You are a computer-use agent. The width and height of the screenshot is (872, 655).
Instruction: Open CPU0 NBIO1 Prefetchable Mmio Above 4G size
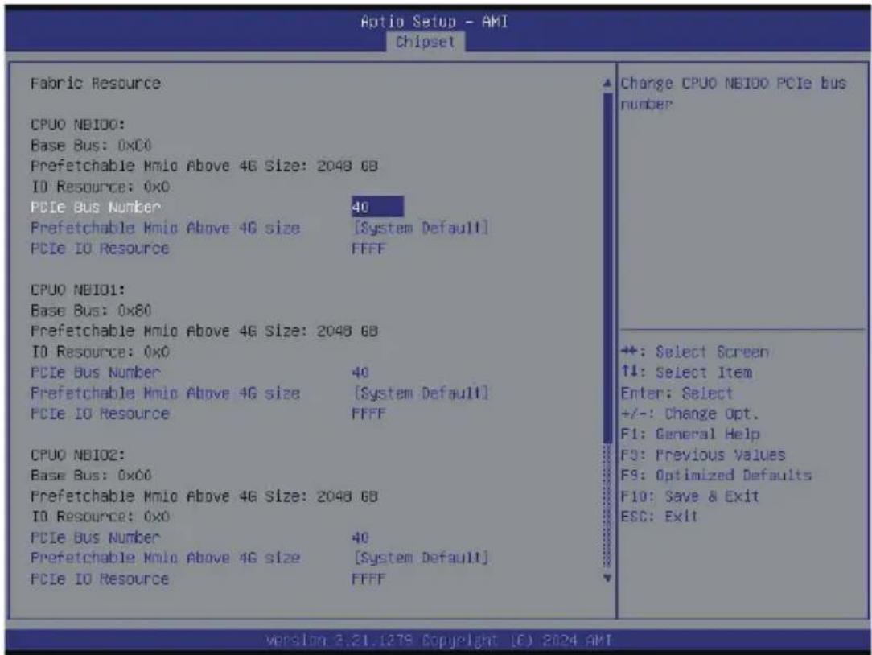pyautogui.click(x=421, y=393)
